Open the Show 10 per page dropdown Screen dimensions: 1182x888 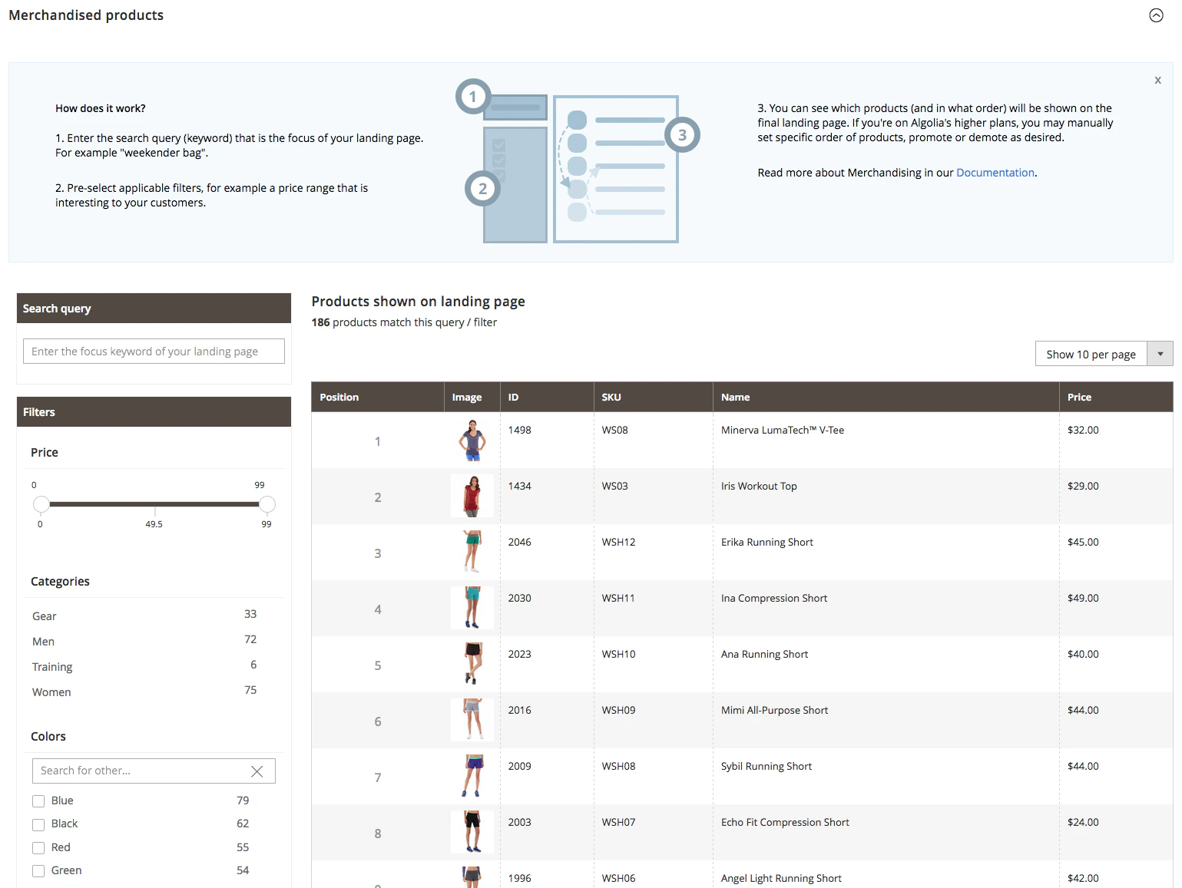(1091, 354)
